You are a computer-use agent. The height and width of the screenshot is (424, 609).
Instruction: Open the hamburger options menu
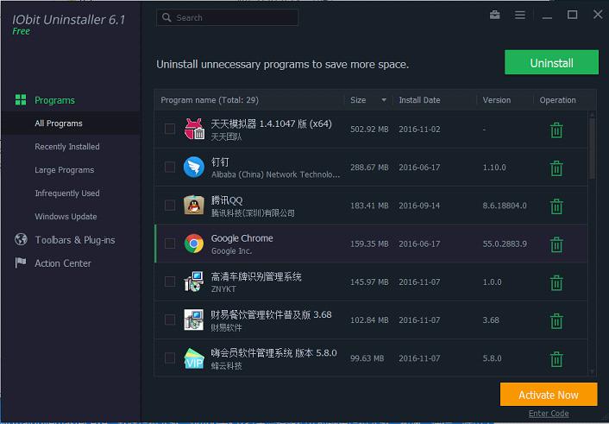pos(519,16)
